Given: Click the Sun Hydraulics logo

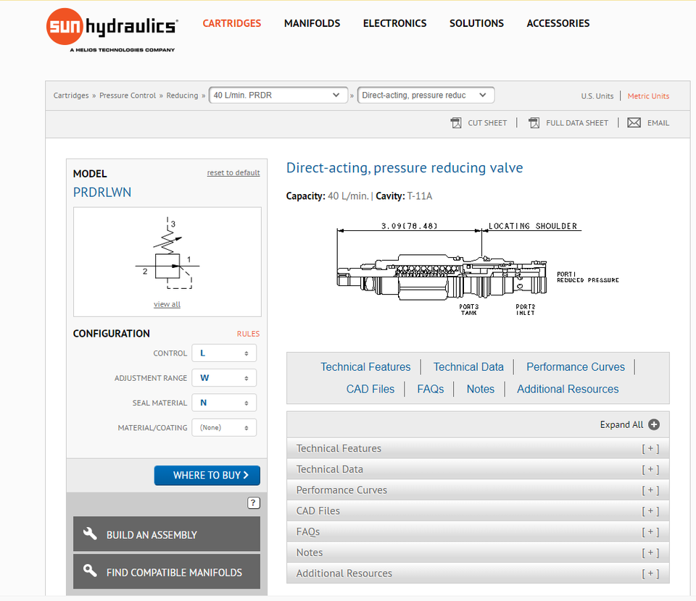Looking at the screenshot, I should (112, 30).
